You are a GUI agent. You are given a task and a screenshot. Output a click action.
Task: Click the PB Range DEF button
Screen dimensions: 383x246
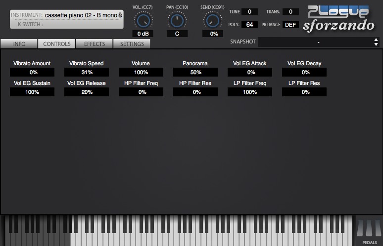290,25
